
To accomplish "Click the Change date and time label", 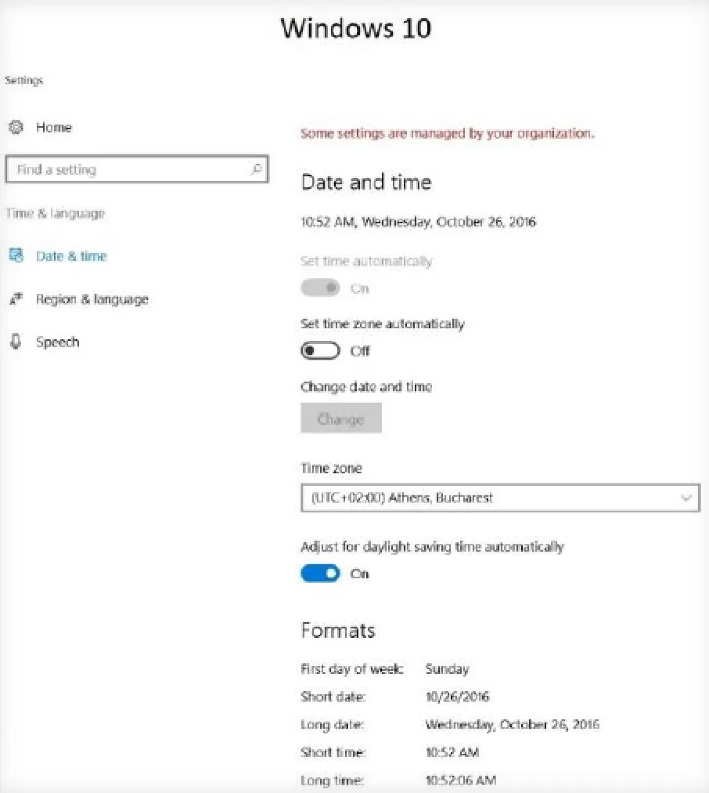I will point(366,387).
